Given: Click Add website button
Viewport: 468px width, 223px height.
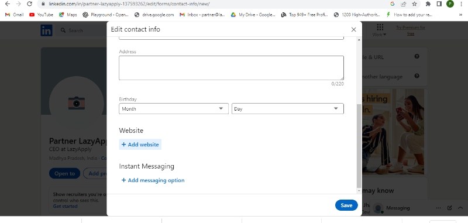Looking at the screenshot, I should tap(140, 145).
